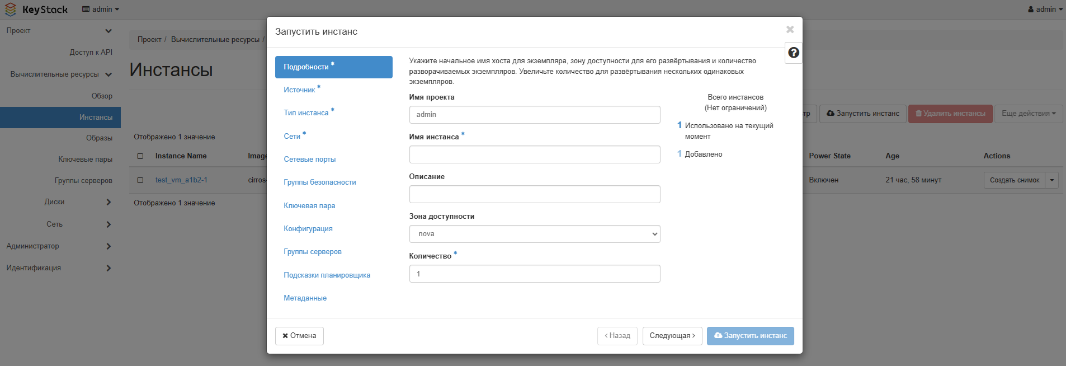Click the blue Запустить инстанс button in dialog
Image resolution: width=1066 pixels, height=366 pixels.
[750, 336]
